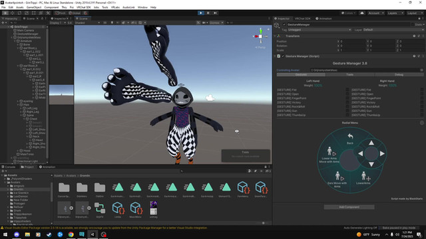The width and height of the screenshot is (426, 239).
Task: Click the Debug button in Gesture Manager
Action: [x=399, y=74]
